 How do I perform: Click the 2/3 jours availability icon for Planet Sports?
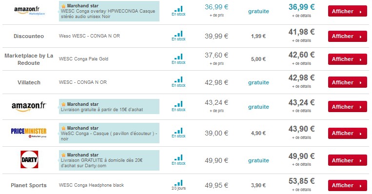(x=178, y=185)
